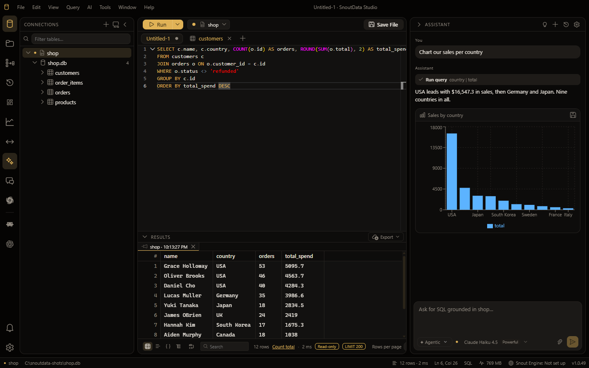Open assistant settings gear icon
Image resolution: width=589 pixels, height=368 pixels.
pos(577,25)
